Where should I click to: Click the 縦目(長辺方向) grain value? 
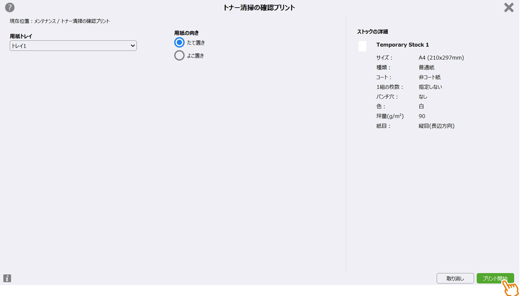[x=436, y=126]
